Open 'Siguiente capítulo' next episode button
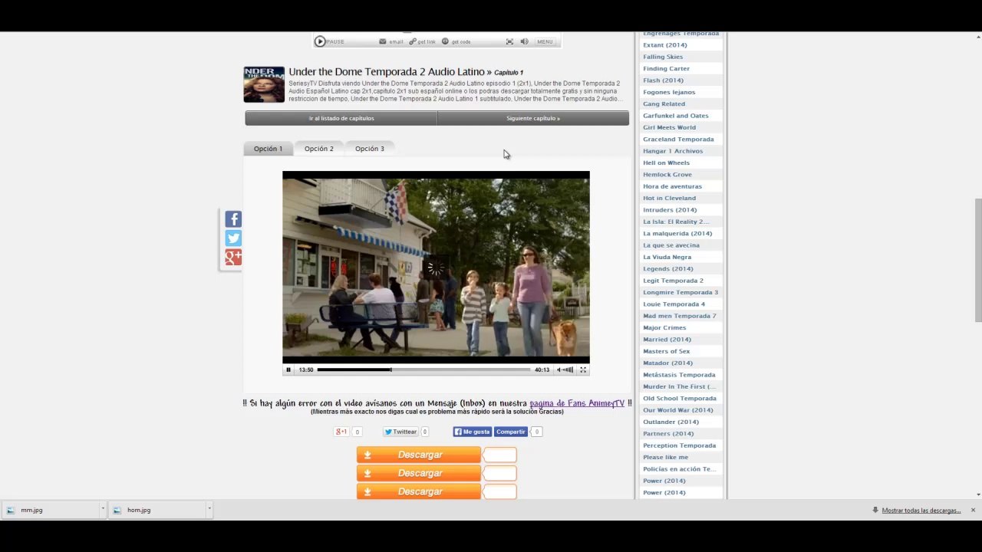 pyautogui.click(x=533, y=118)
